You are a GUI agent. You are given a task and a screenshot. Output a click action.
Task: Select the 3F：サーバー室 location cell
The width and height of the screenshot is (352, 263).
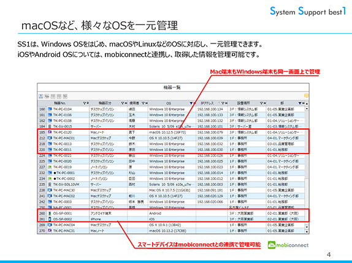click(x=247, y=127)
